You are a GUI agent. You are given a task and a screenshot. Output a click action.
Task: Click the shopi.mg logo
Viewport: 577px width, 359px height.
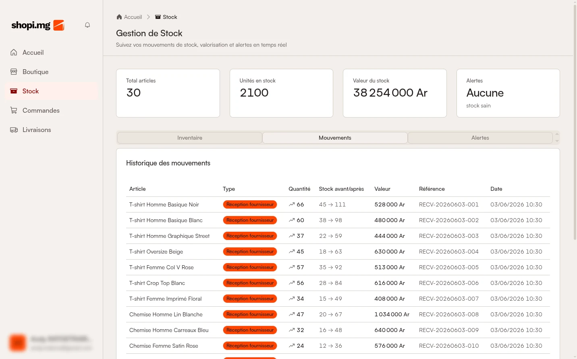[x=38, y=25]
